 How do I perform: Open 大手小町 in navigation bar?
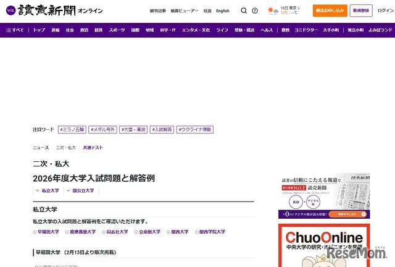point(331,30)
